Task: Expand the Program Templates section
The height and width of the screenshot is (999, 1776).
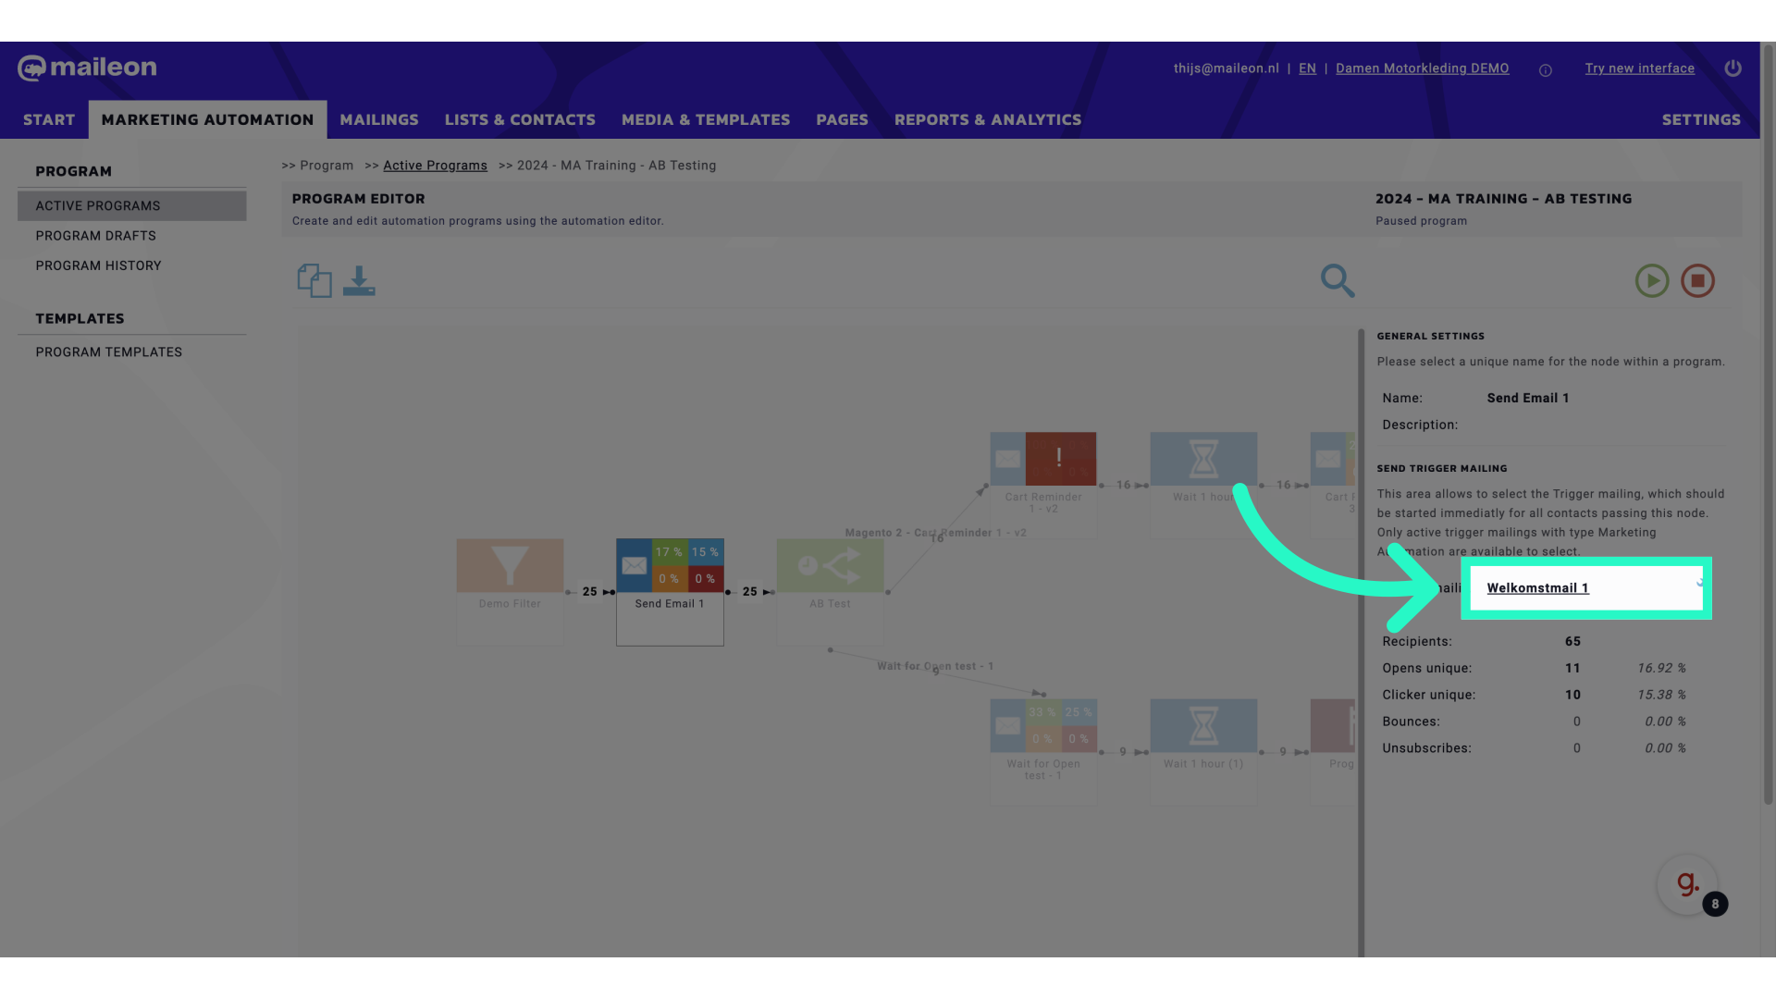Action: click(x=107, y=352)
